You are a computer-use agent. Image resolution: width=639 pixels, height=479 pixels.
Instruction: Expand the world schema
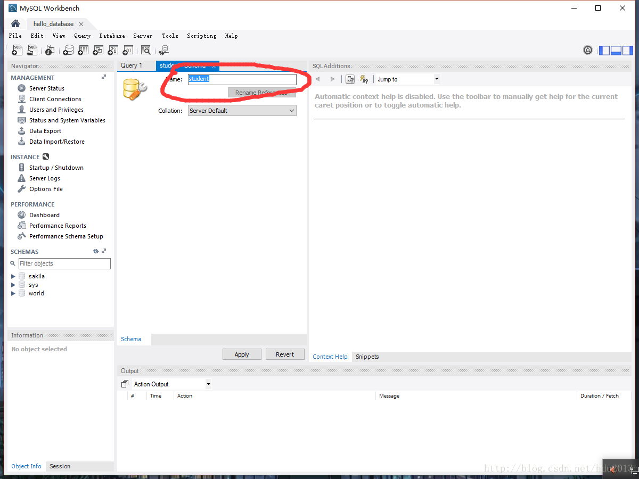(13, 293)
